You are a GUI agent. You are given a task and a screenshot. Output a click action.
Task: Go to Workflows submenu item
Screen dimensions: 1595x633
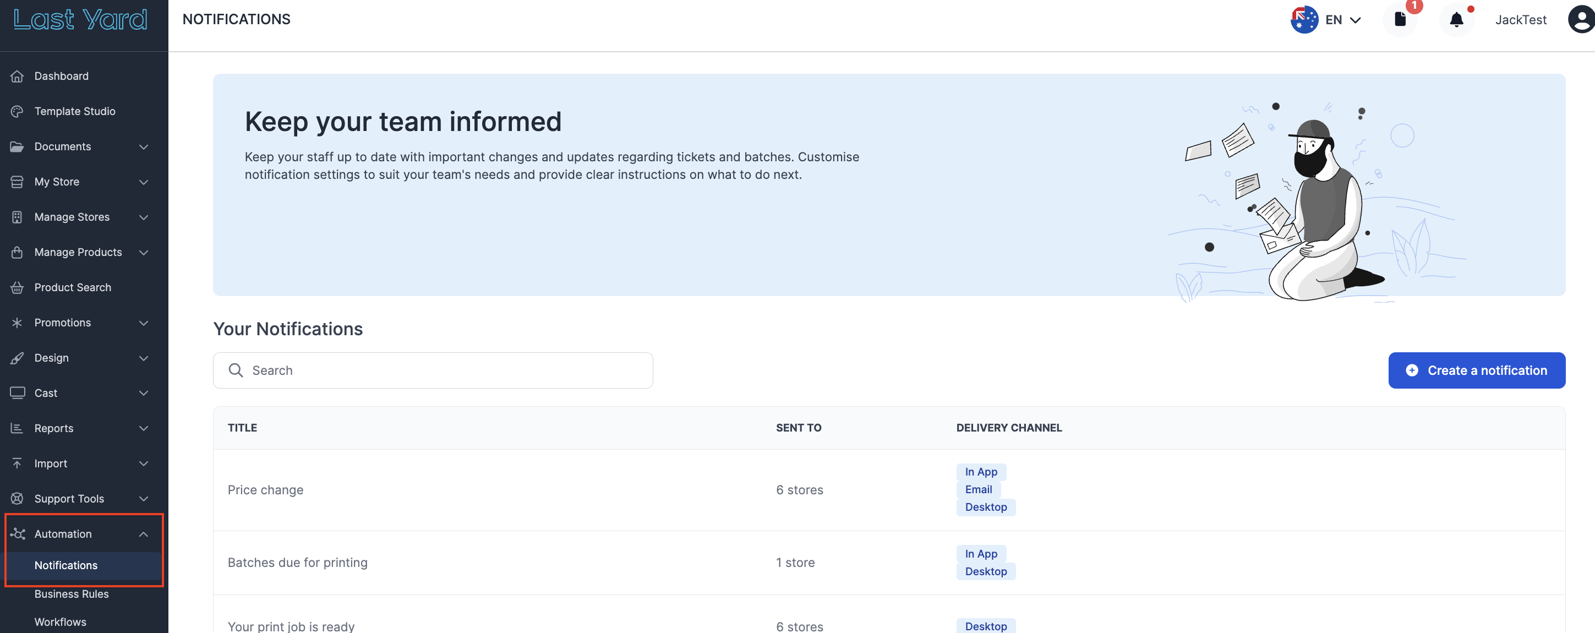[x=60, y=622]
